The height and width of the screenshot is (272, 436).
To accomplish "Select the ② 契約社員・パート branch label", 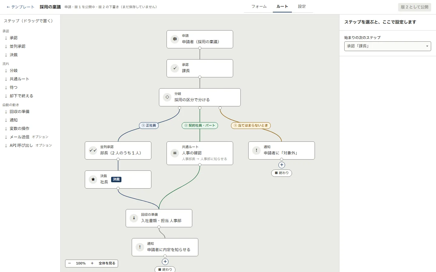I will click(200, 125).
